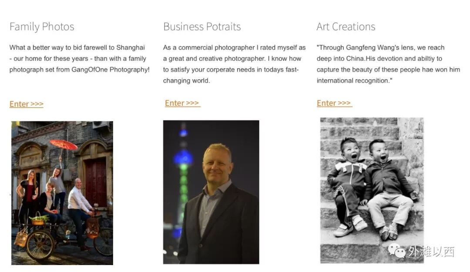Click the 外滩以西 watermark text
This screenshot has height=272, width=470.
click(431, 251)
